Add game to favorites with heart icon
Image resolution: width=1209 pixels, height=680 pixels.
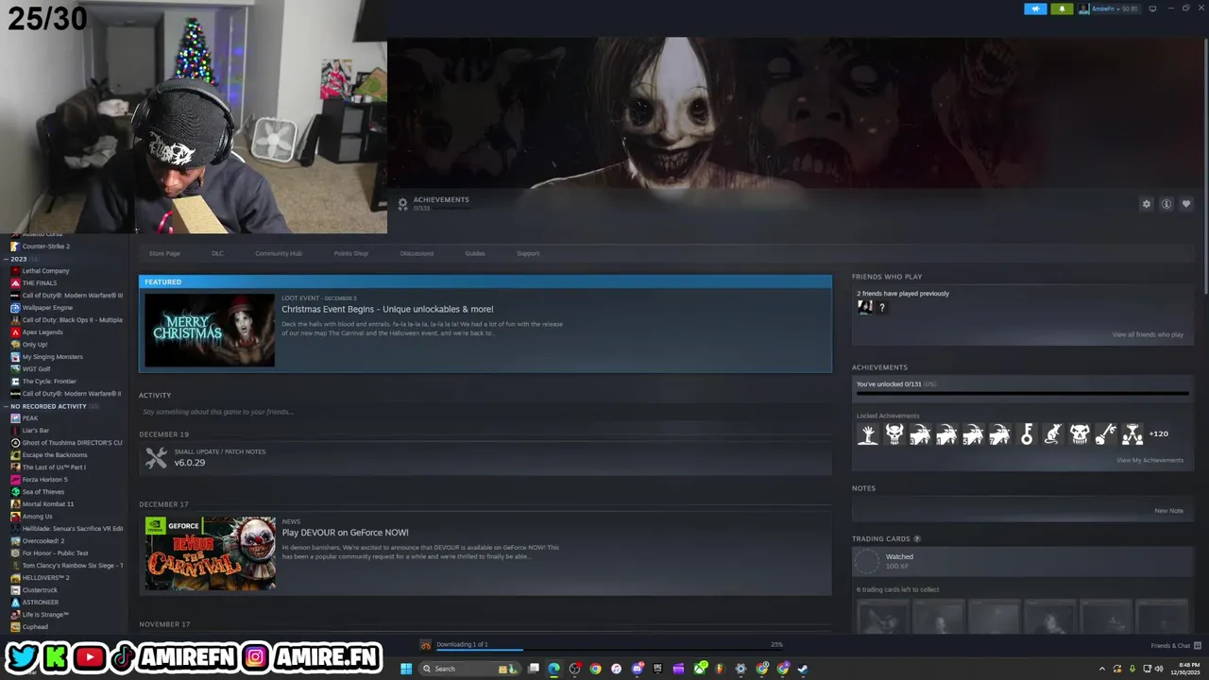pyautogui.click(x=1186, y=204)
